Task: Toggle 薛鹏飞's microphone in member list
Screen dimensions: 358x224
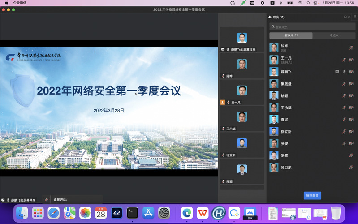Action: [x=344, y=72]
